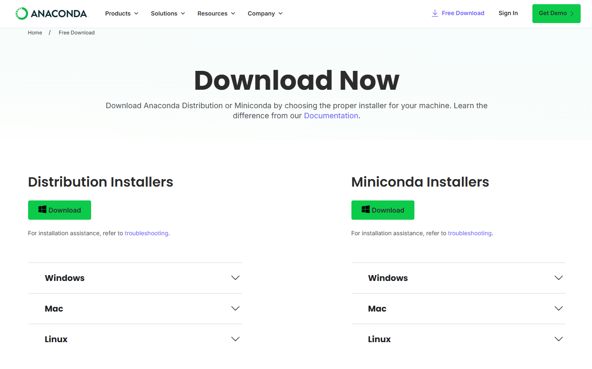Click the Anaconda logo in header
This screenshot has height=369, width=592.
pyautogui.click(x=51, y=13)
